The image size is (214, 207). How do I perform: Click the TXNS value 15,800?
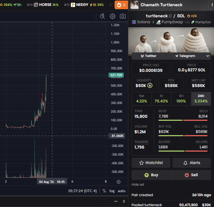tap(141, 116)
